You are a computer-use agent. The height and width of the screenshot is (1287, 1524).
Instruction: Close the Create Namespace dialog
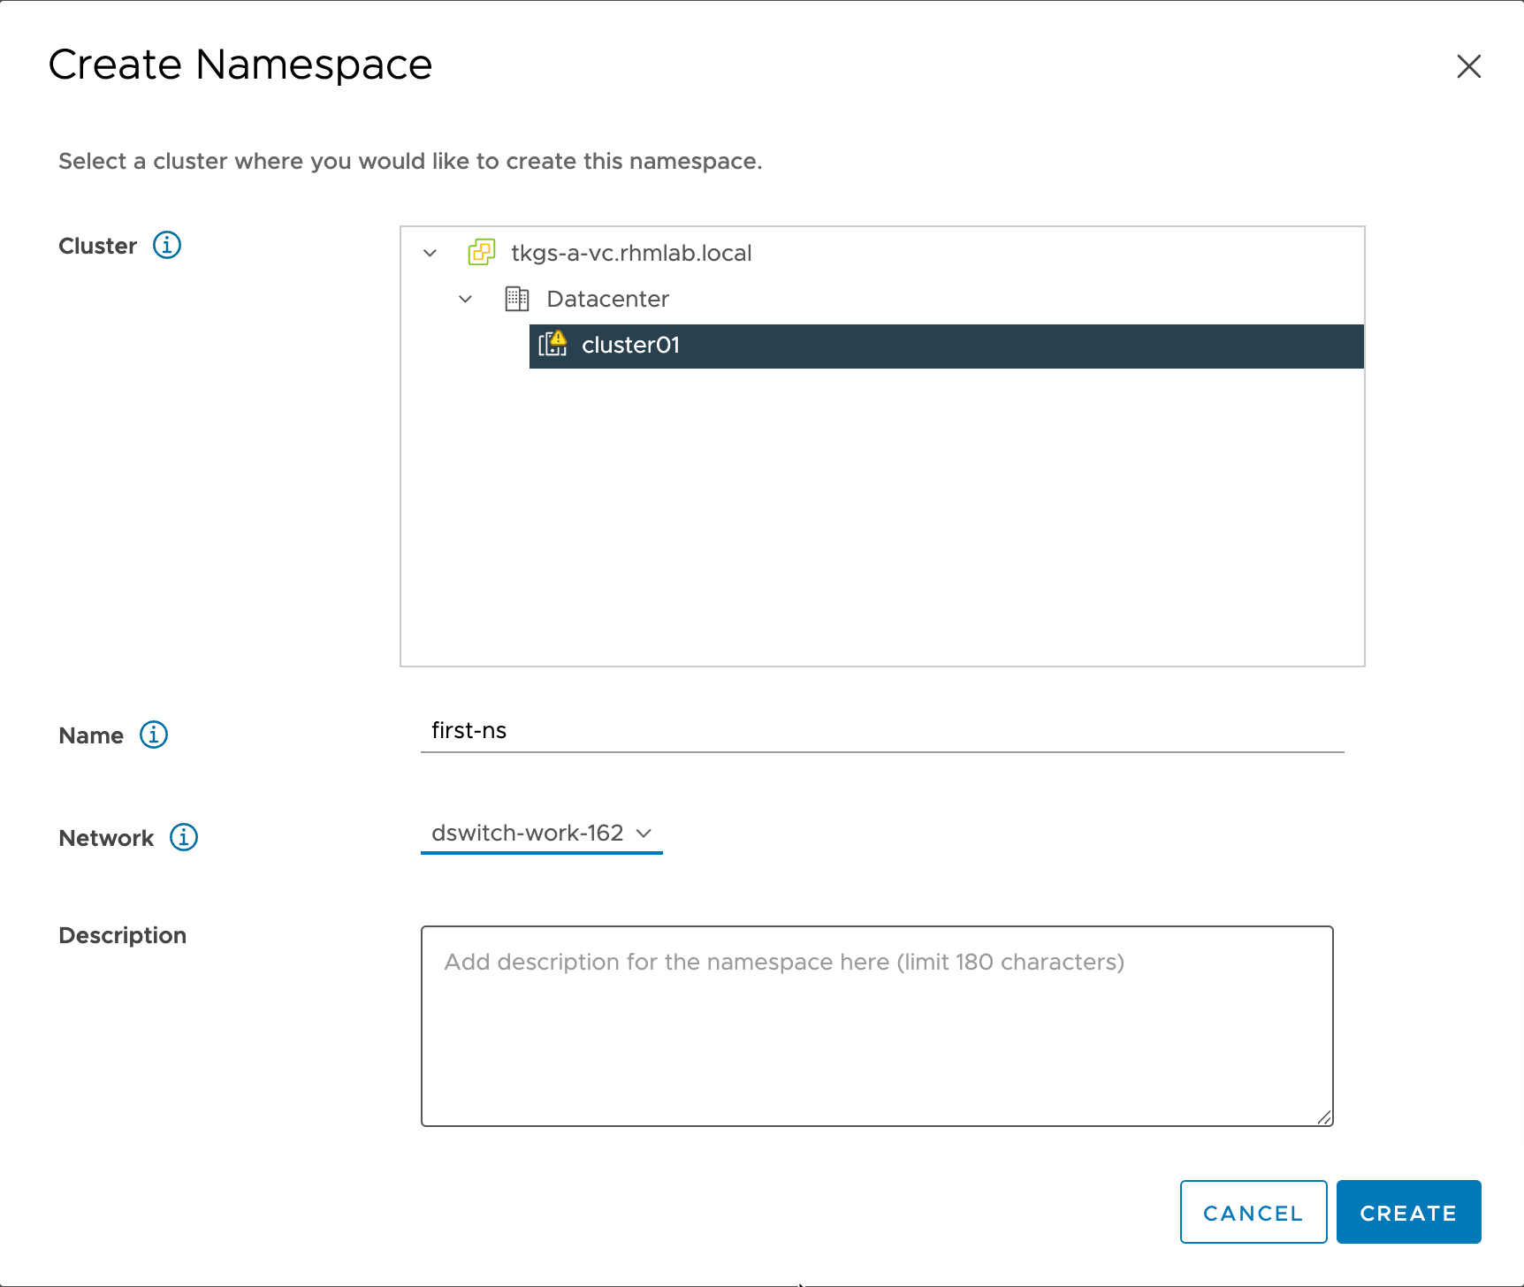coord(1469,66)
